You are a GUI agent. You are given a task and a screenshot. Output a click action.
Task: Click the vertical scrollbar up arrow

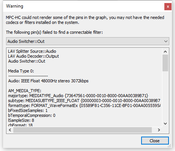165,52
